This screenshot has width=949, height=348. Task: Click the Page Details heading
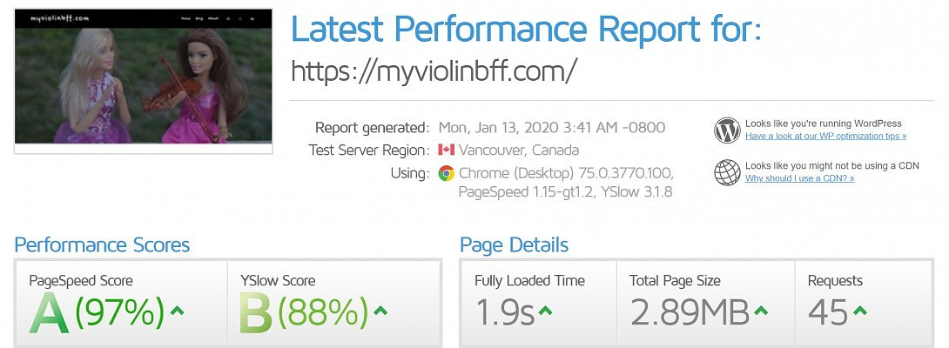514,245
